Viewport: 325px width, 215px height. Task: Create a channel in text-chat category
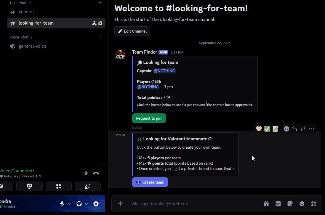pos(100,3)
